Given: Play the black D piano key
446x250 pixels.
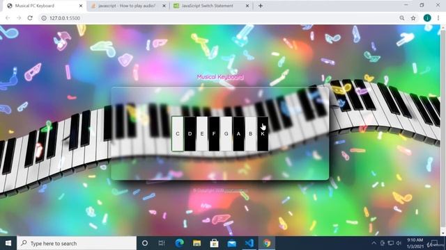Looking at the screenshot, I should click(190, 134).
